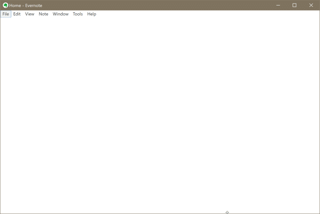Click the "Home - Evernote" title text
320x214 pixels.
tap(26, 5)
